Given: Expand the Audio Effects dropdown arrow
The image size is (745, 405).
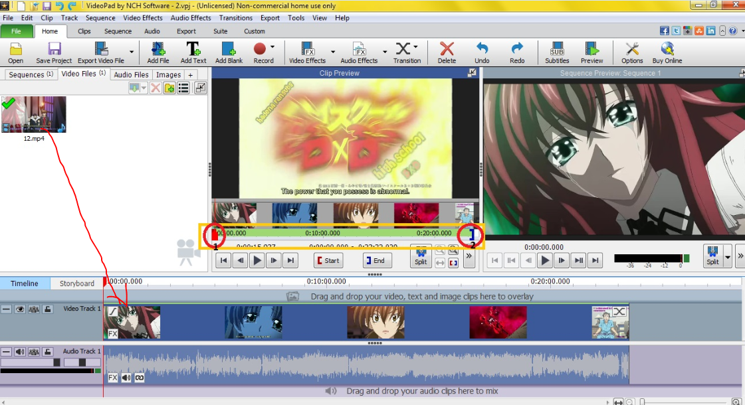Looking at the screenshot, I should [384, 52].
